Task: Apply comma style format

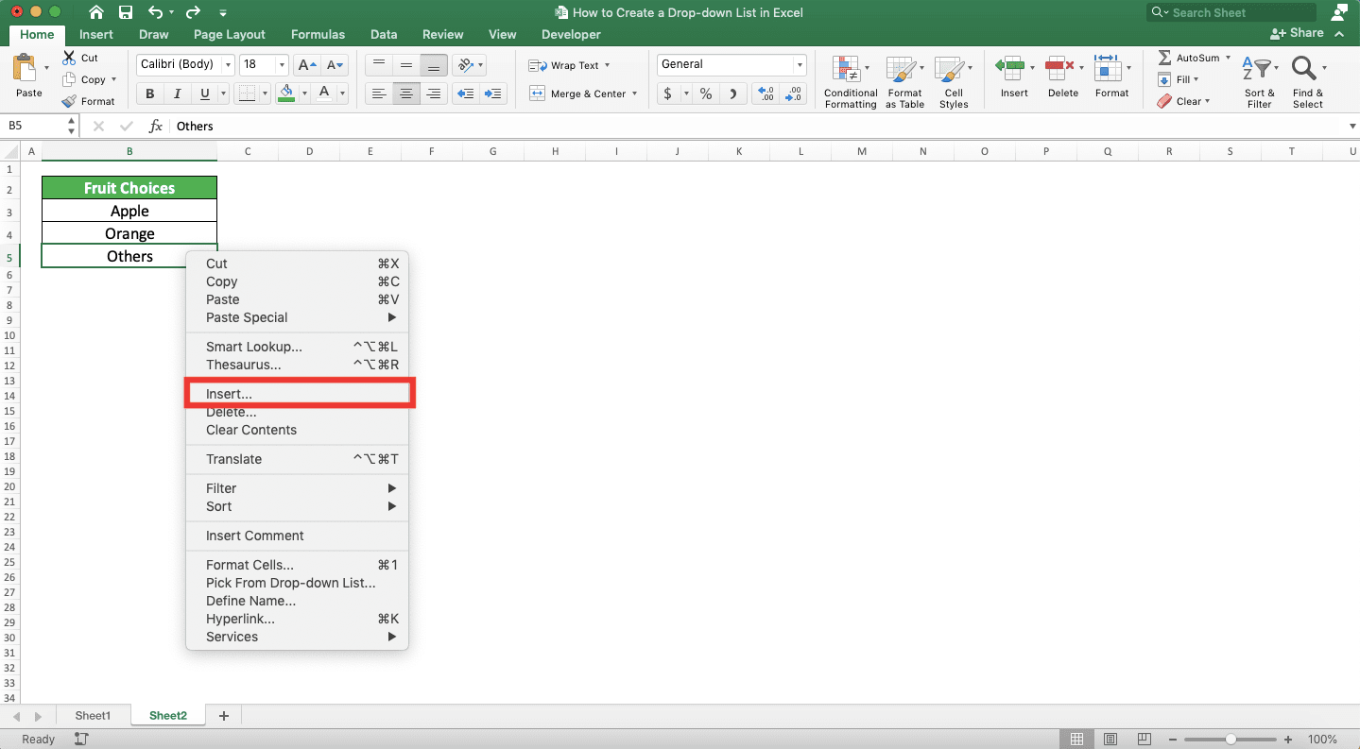Action: click(732, 94)
